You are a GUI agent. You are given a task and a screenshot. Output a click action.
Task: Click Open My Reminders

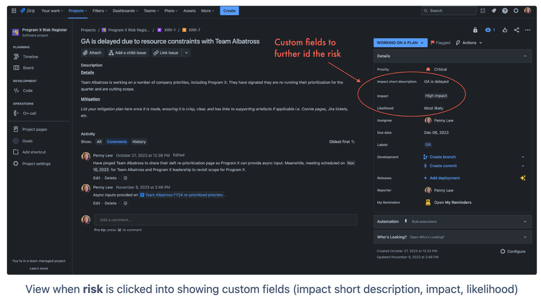pos(452,203)
